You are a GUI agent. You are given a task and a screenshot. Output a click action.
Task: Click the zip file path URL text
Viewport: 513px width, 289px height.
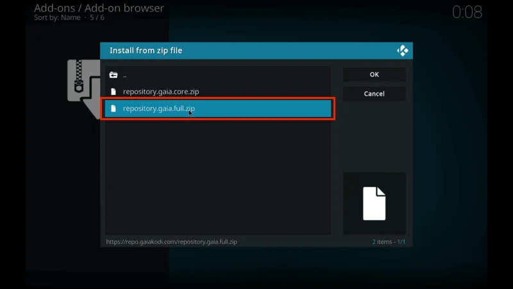coord(171,242)
